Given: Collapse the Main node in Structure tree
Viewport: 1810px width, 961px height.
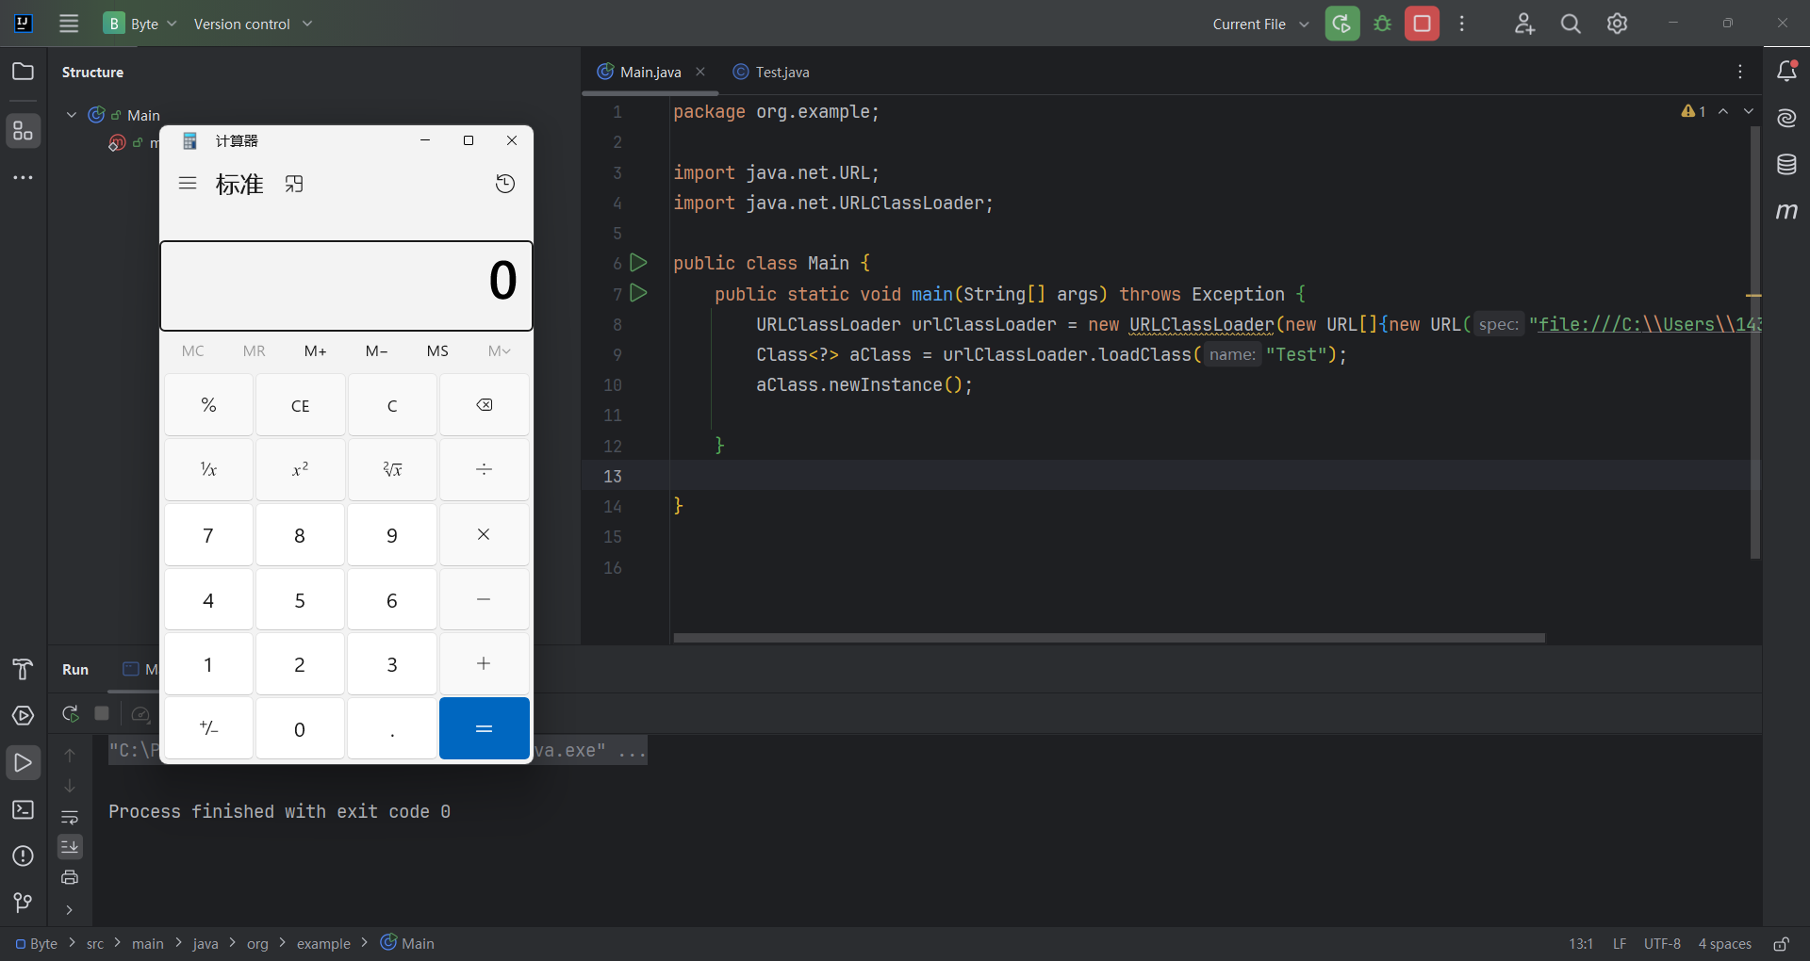Looking at the screenshot, I should pos(72,115).
